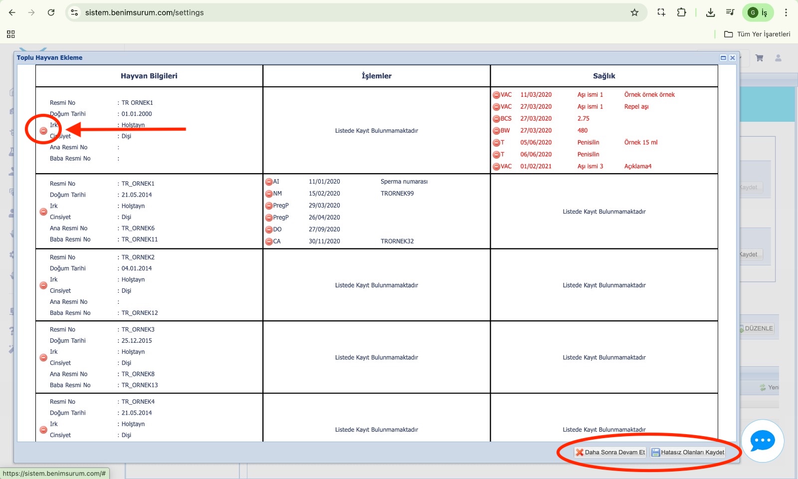
Task: Click Daha Sonra Devam Et button
Action: pos(610,453)
